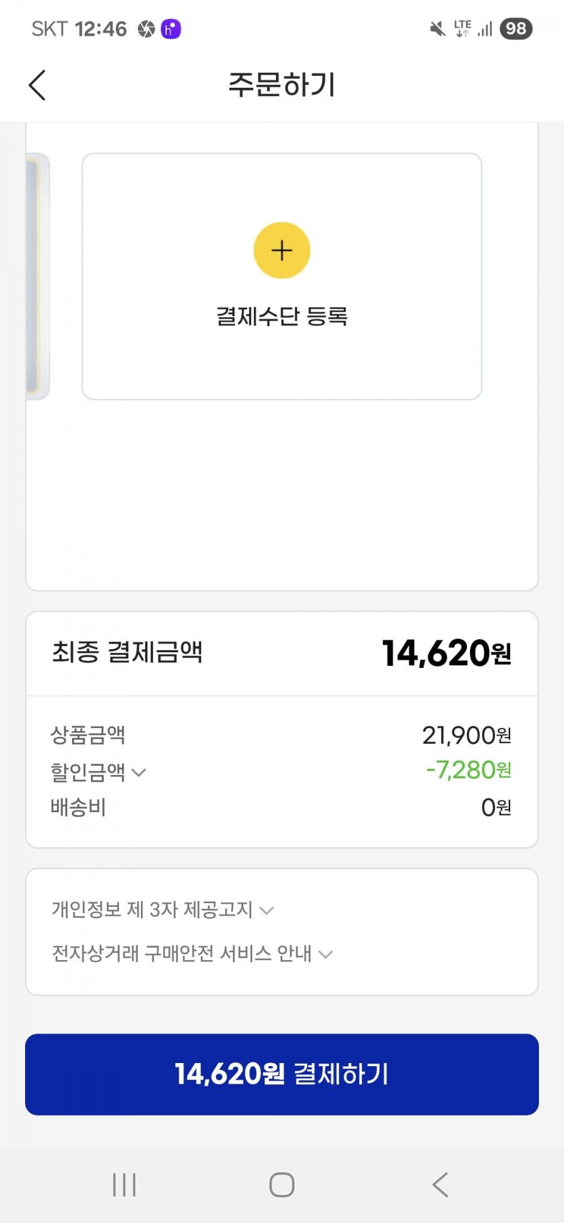Tap the 최종 결제금액 total of 14,620원
The image size is (564, 1223).
point(447,653)
